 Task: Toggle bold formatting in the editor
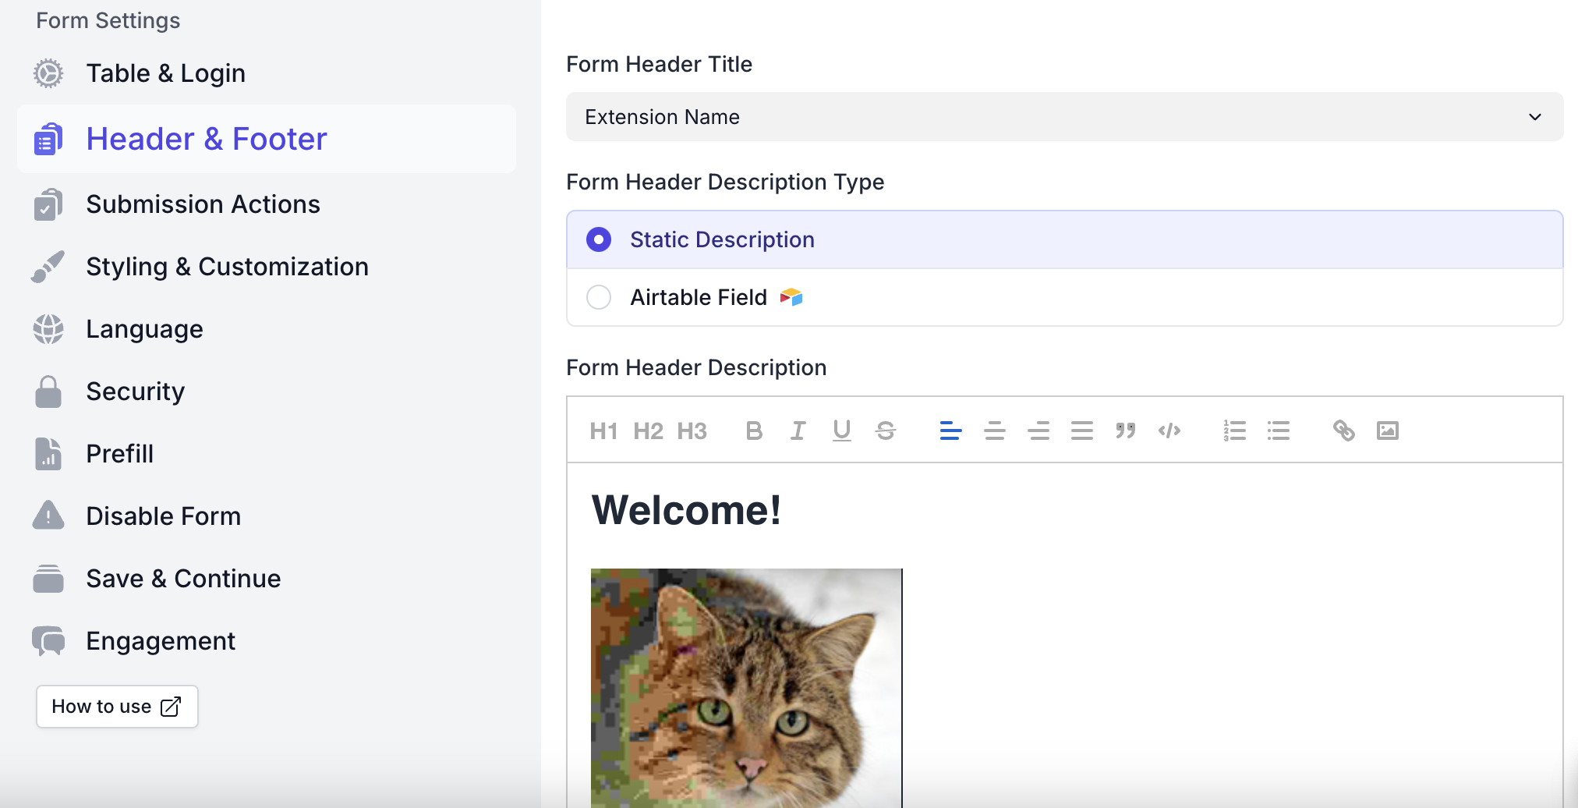754,431
